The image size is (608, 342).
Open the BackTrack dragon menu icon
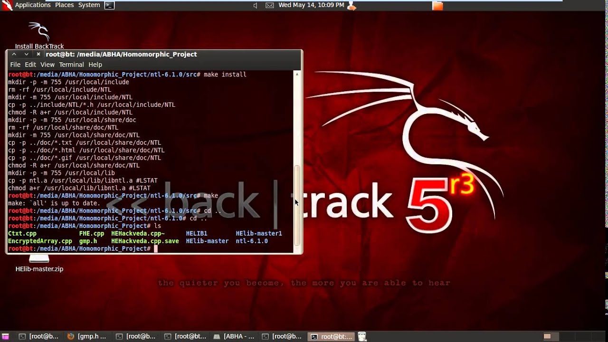pos(7,5)
